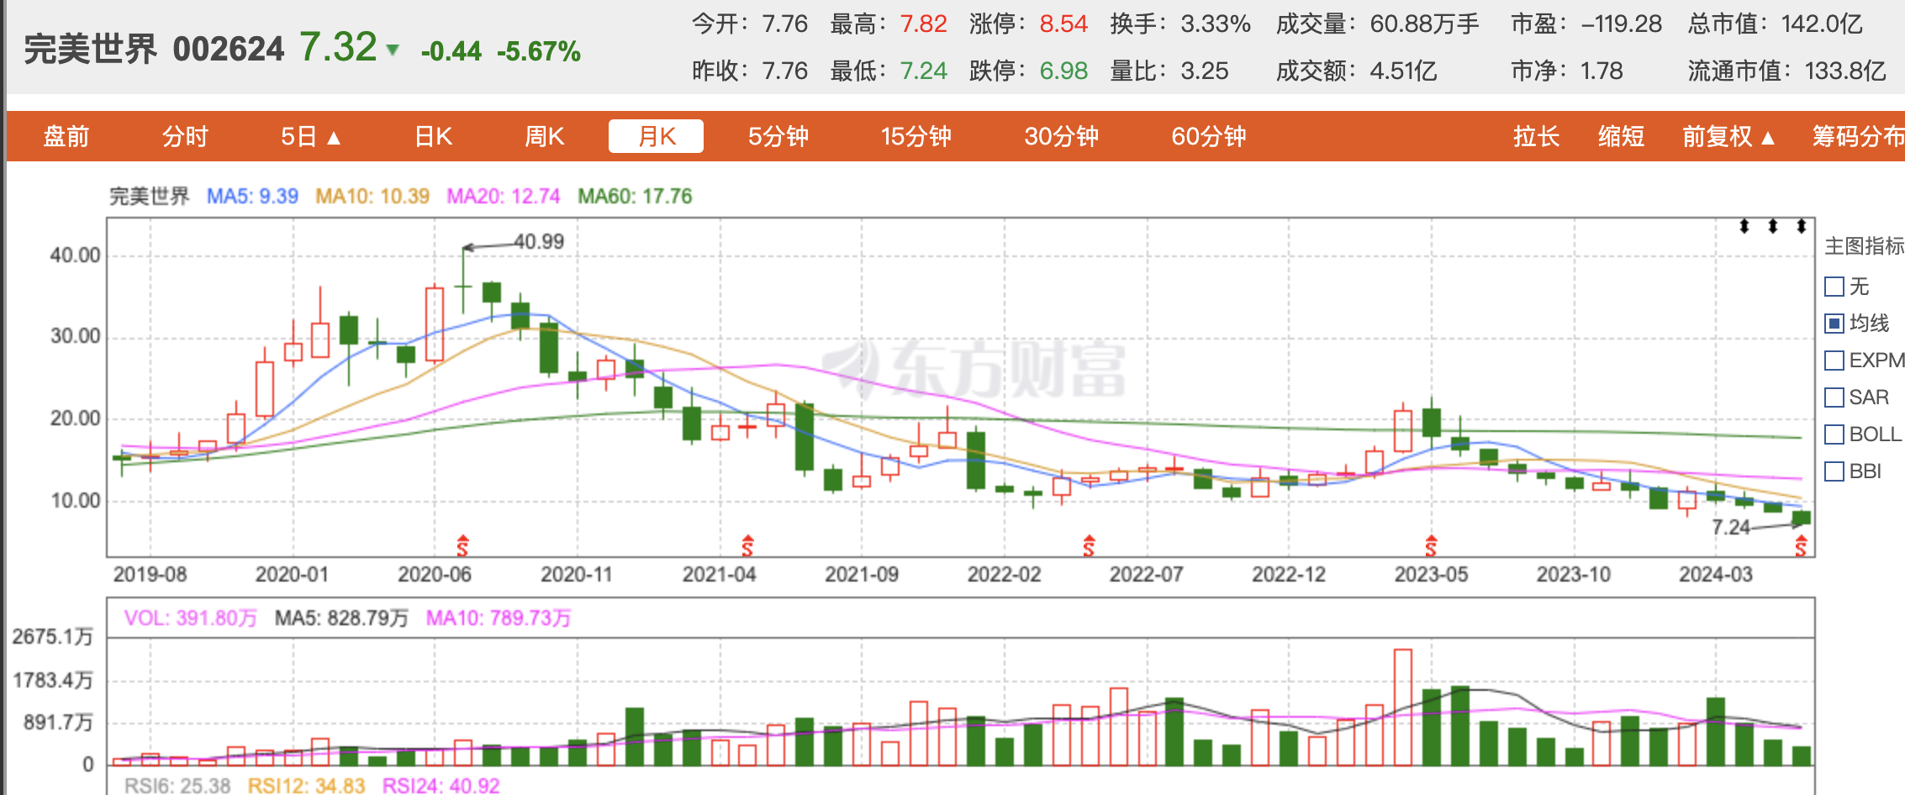Screen dimensions: 1905x795
Task: Show the 60分钟 chart
Action: pos(1209,136)
